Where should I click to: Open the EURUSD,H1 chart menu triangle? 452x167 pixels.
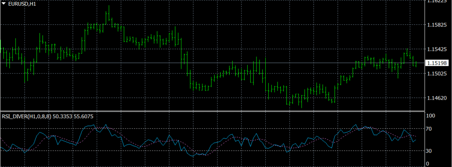click(x=4, y=4)
